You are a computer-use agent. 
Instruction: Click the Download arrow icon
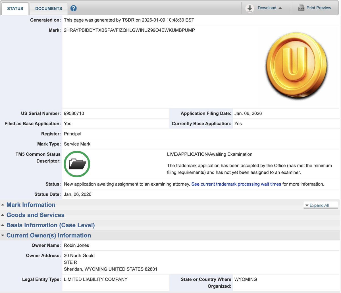click(250, 8)
